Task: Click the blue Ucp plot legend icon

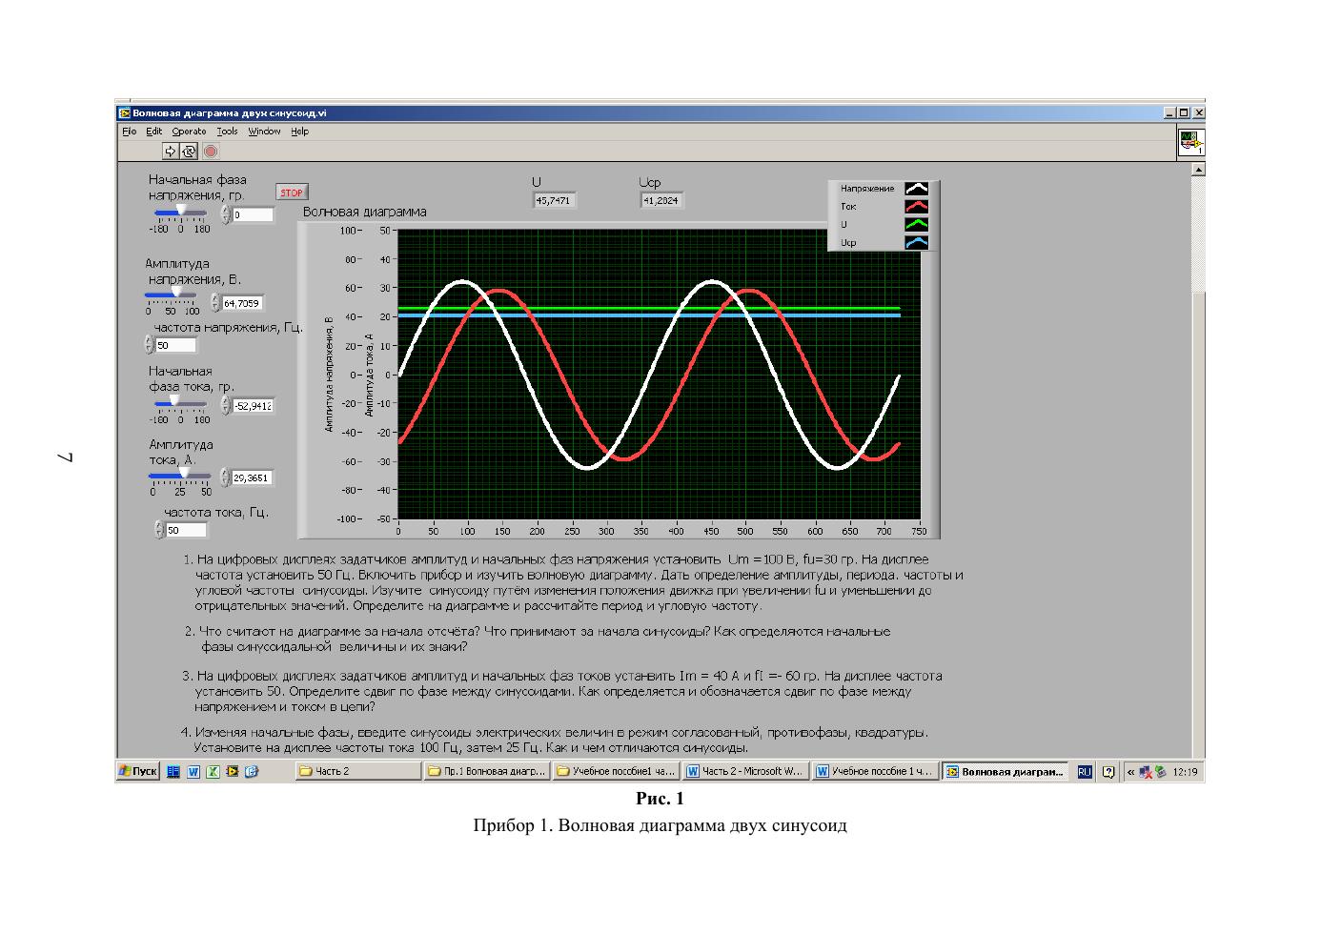Action: (x=916, y=243)
